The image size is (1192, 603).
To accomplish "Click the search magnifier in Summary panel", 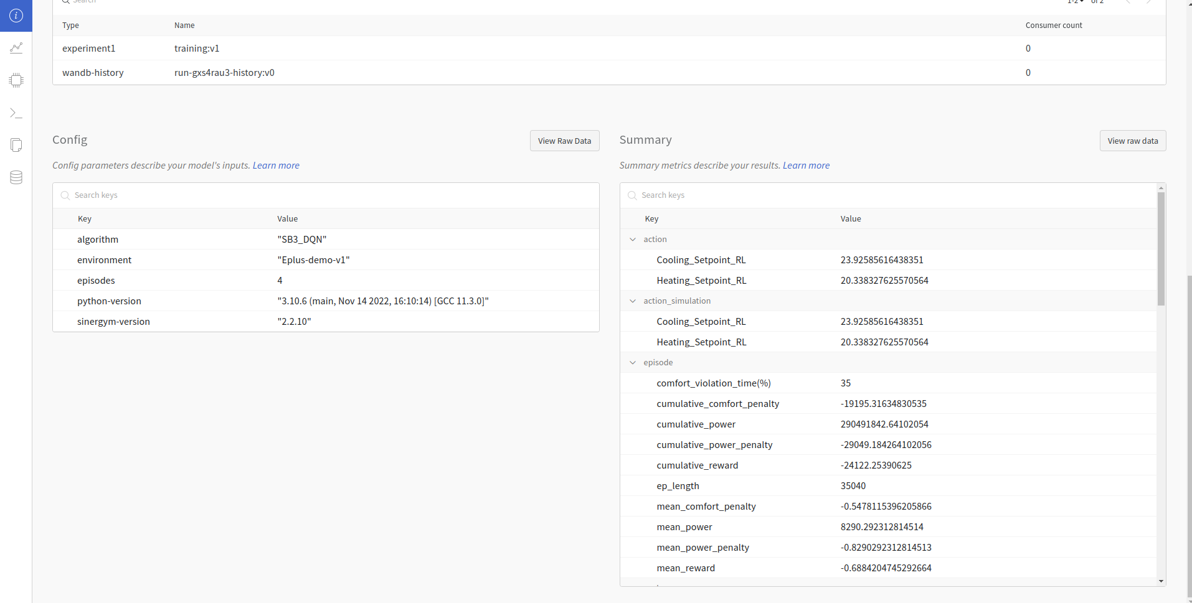I will pyautogui.click(x=632, y=195).
